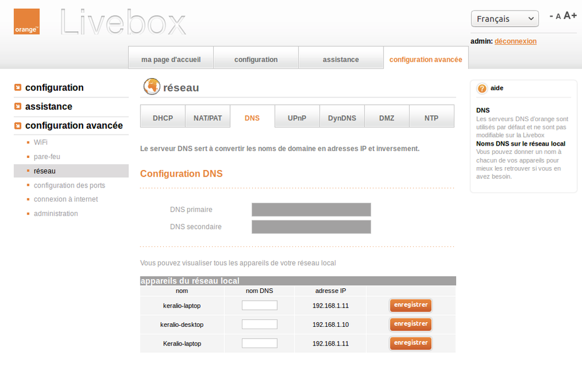Click the aide question mark icon

point(482,89)
